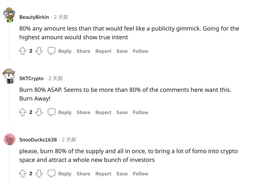The width and height of the screenshot is (254, 186).
Task: Report SnooDucks1638's comment
Action: coord(103,174)
